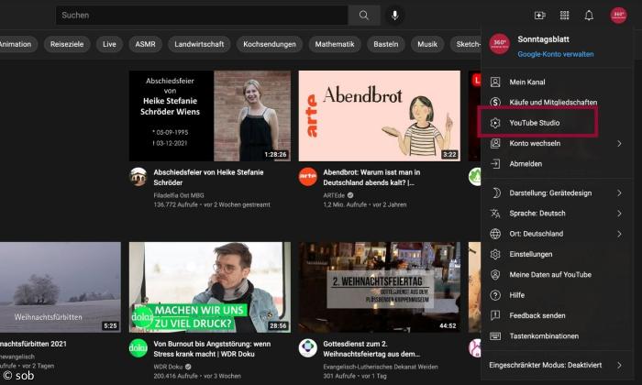Click the shield icon for Meine Daten

(x=495, y=274)
